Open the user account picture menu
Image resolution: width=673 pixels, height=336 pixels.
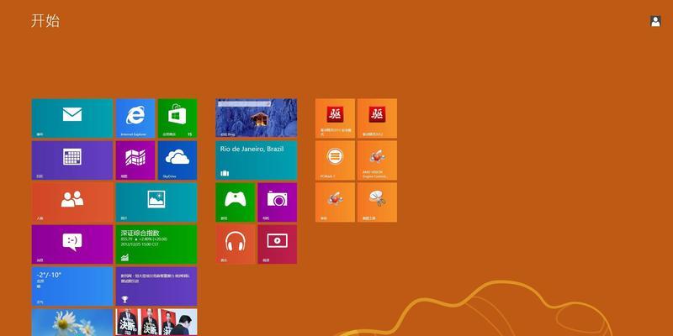click(x=655, y=22)
